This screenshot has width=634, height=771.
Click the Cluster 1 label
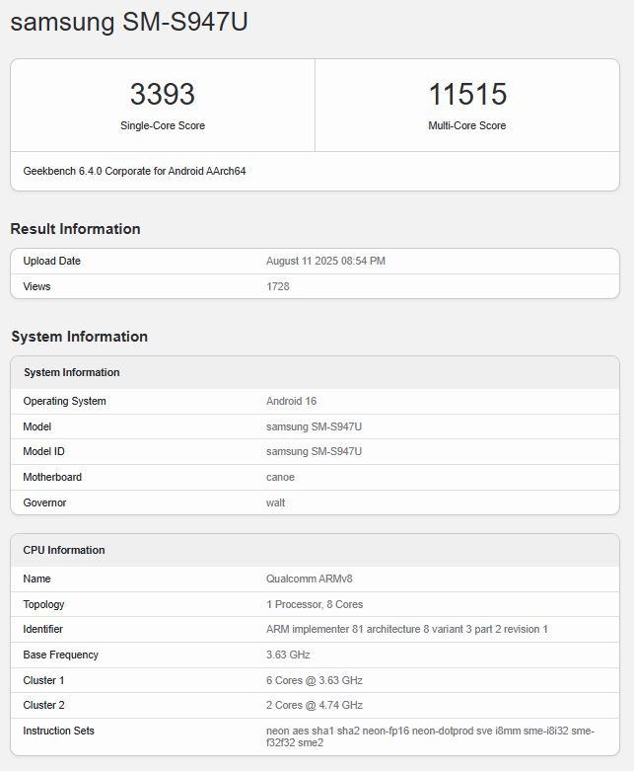pos(43,680)
